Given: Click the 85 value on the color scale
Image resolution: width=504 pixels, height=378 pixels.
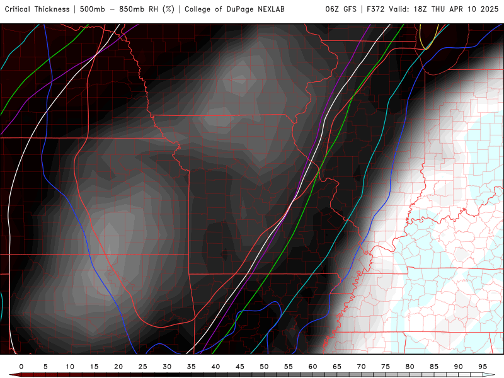Looking at the screenshot, I should 434,367.
